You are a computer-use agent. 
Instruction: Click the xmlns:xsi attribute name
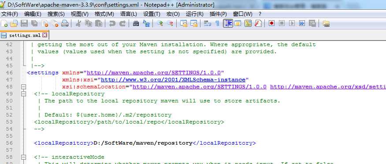click(x=78, y=80)
